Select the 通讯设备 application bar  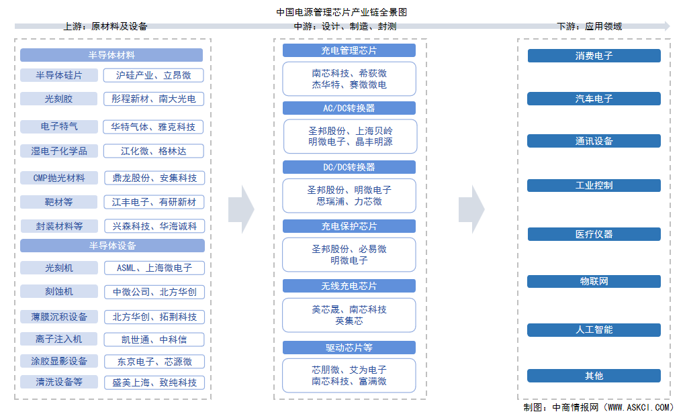pyautogui.click(x=594, y=141)
